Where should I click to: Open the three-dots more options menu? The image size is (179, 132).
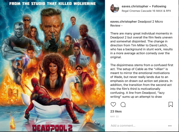pos(170,126)
